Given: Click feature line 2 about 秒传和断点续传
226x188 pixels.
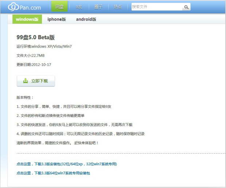Looking at the screenshot, I should pos(50,115).
